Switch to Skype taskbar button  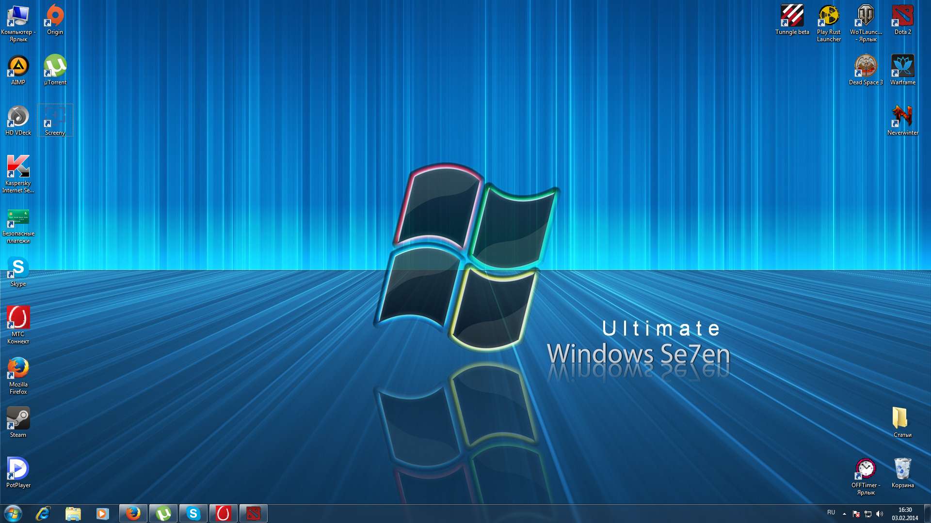pyautogui.click(x=193, y=513)
